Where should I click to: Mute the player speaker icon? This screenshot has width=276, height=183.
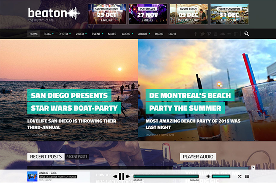point(208,176)
